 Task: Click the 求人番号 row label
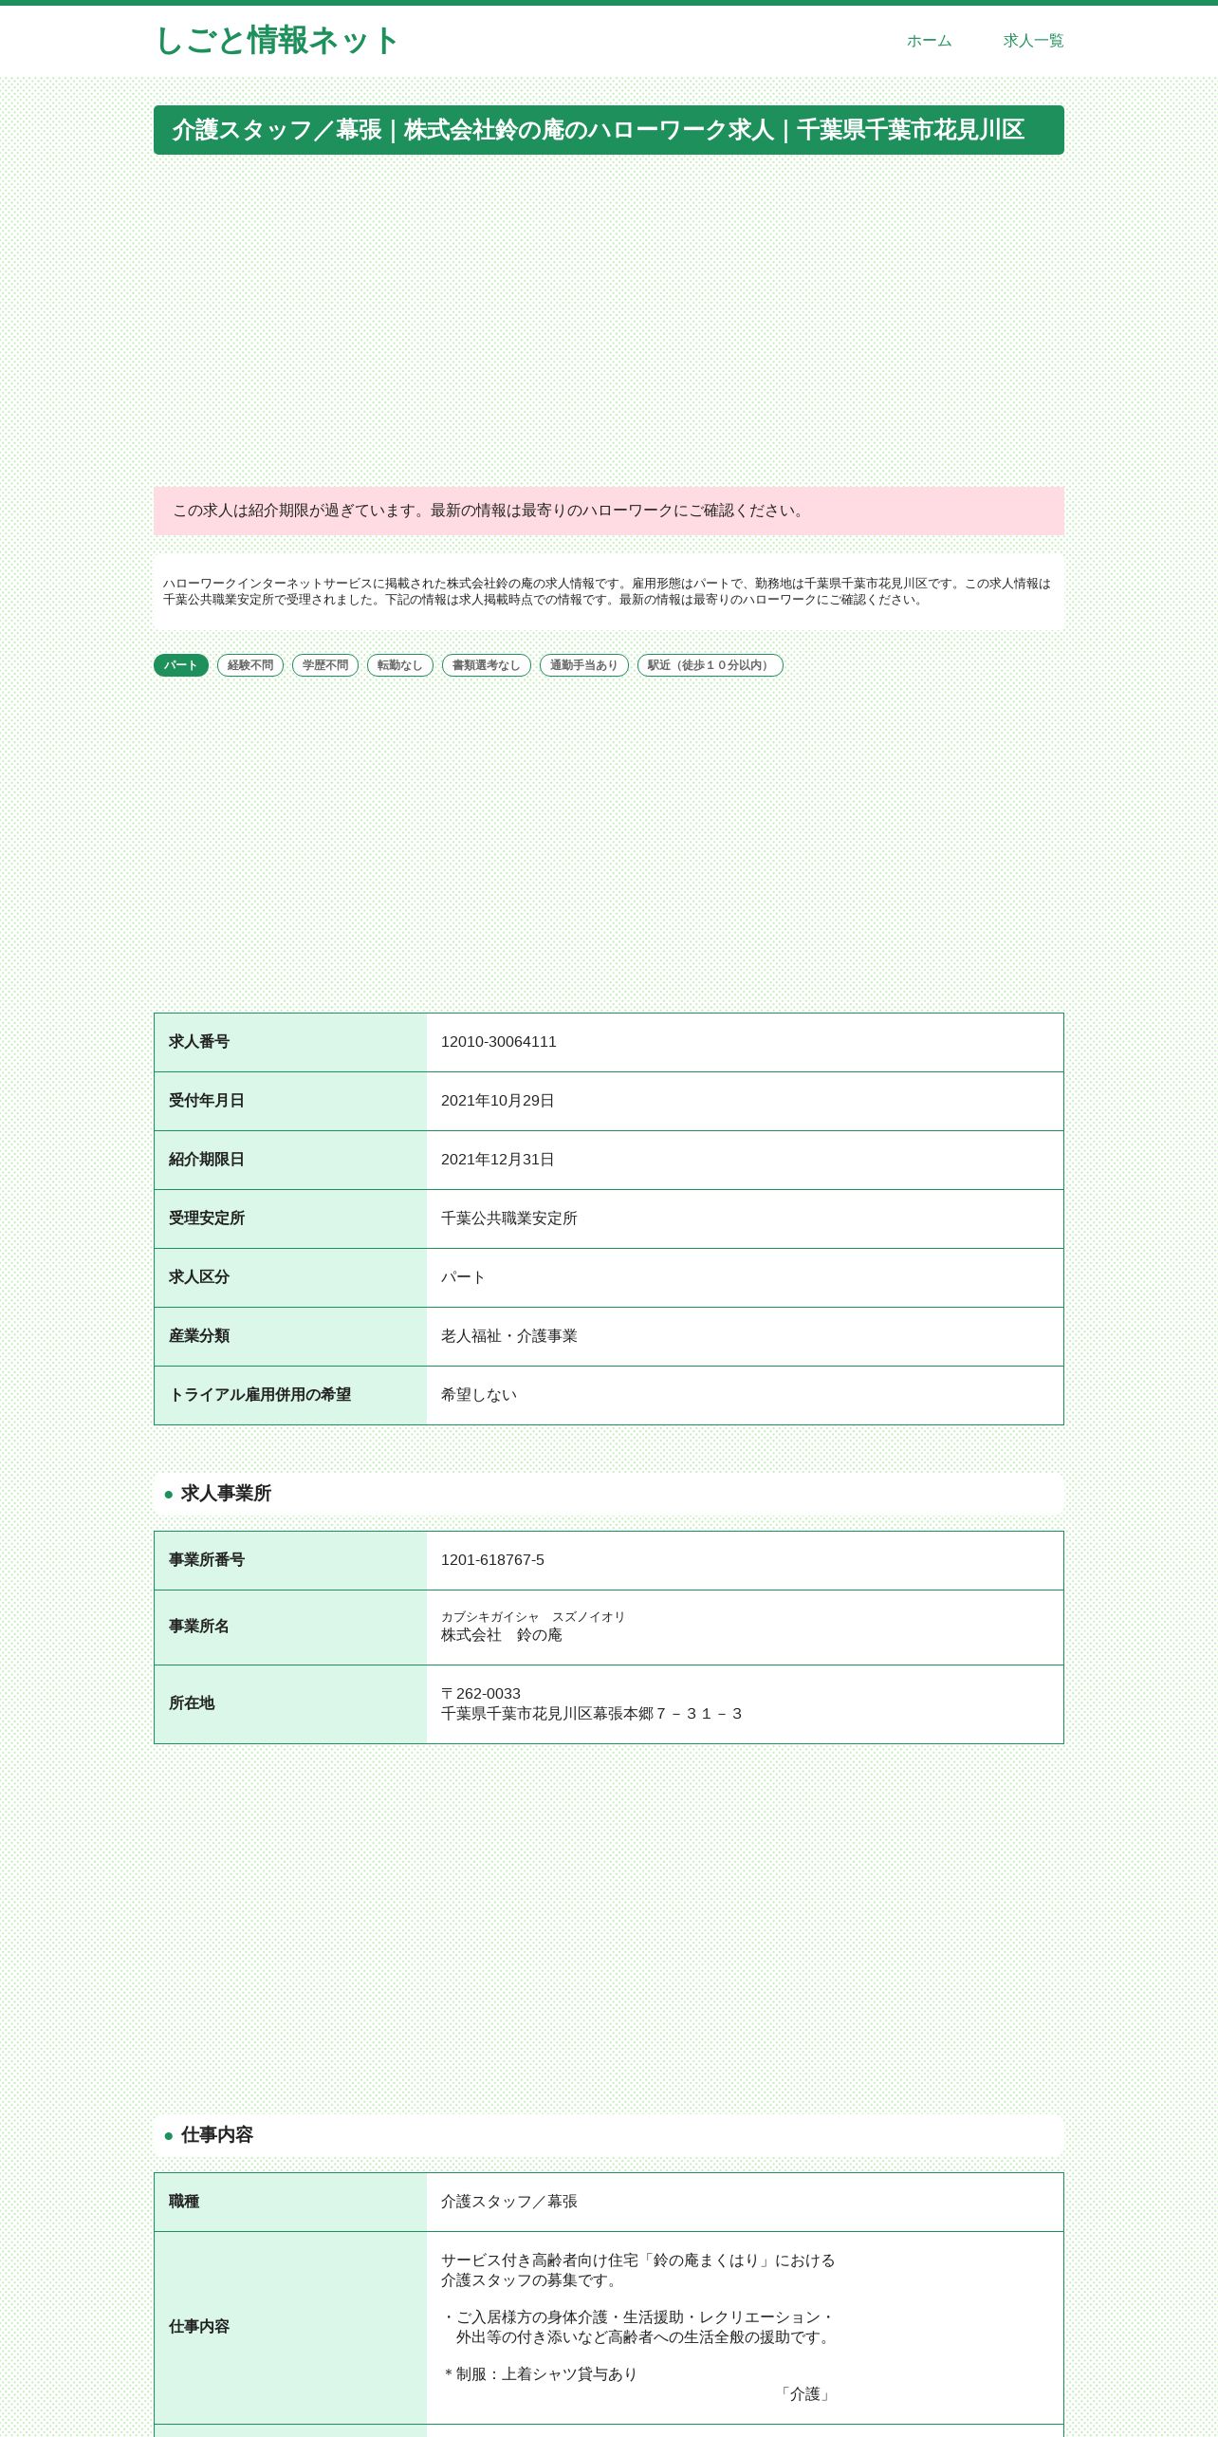pyautogui.click(x=199, y=1042)
